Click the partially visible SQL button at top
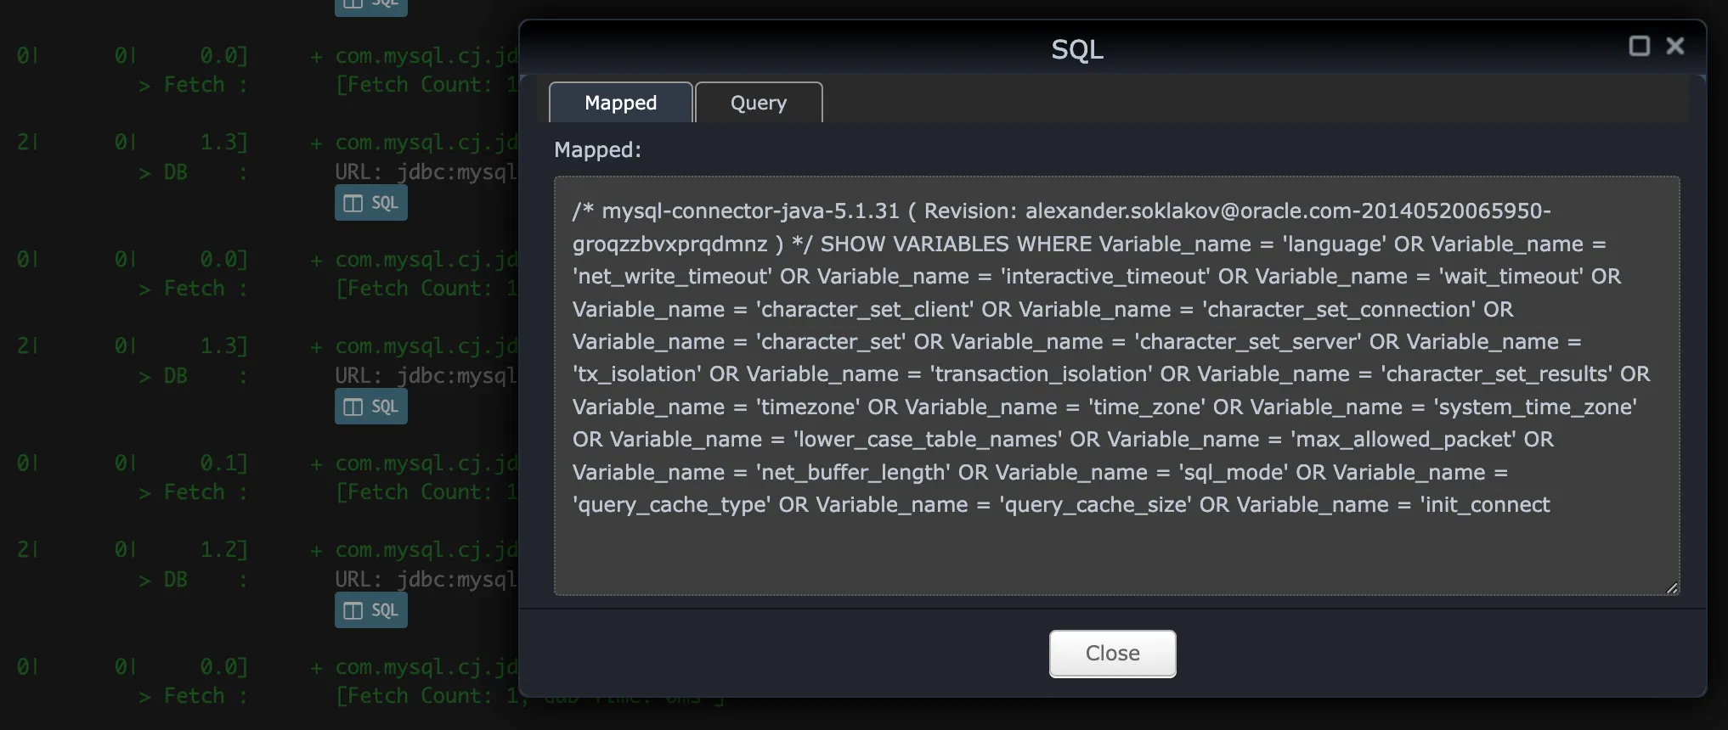This screenshot has height=730, width=1728. [371, 6]
